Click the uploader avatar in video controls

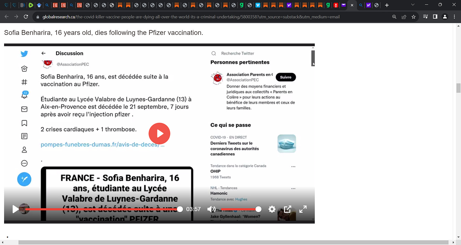click(x=24, y=209)
